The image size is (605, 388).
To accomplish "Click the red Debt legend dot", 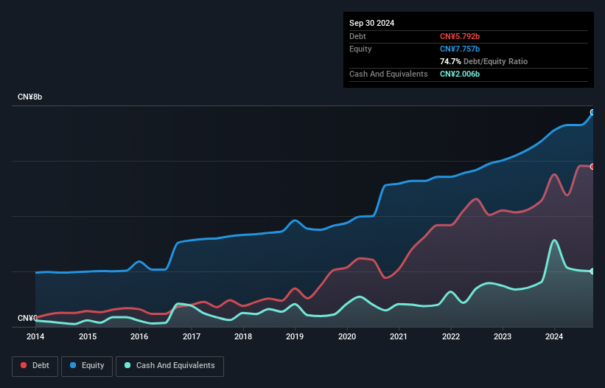I will coord(24,365).
